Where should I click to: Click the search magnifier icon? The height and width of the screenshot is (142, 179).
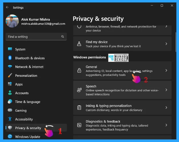(63, 37)
